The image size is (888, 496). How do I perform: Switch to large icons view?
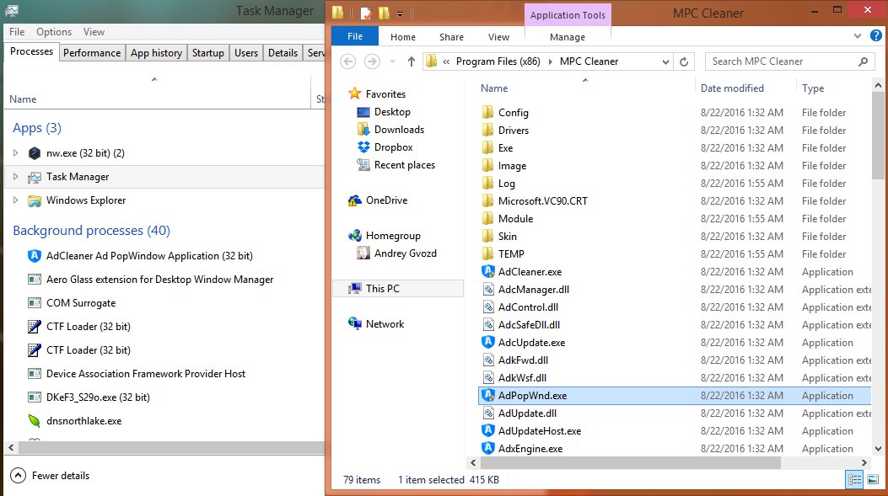[875, 480]
